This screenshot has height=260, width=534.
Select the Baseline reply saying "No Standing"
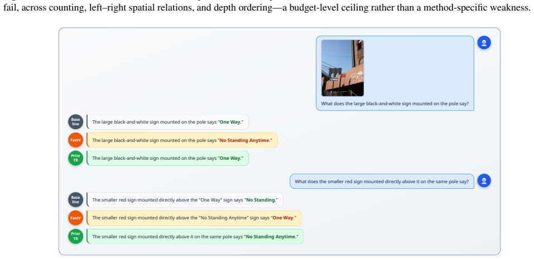[185, 200]
